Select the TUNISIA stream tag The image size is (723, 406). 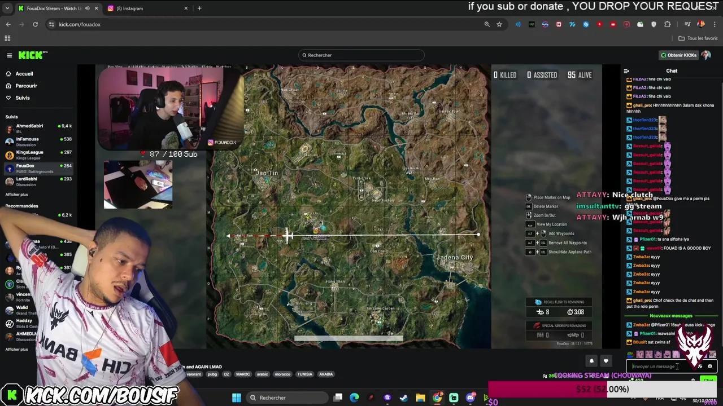coord(304,374)
